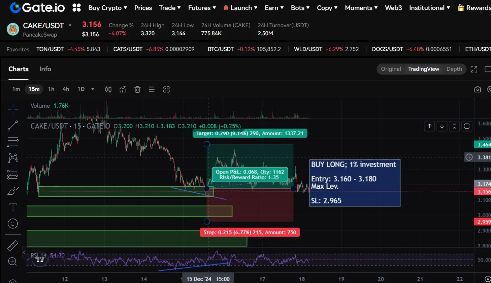Open the list-lines icon in chart toolbar
Viewport: 491px width, 283px height.
click(x=152, y=89)
